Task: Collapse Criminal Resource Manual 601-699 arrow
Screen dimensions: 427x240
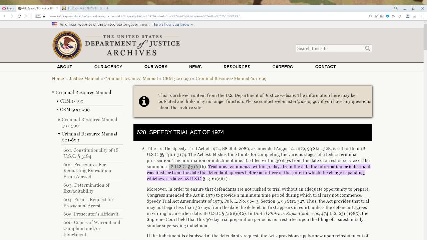Action: pyautogui.click(x=59, y=134)
